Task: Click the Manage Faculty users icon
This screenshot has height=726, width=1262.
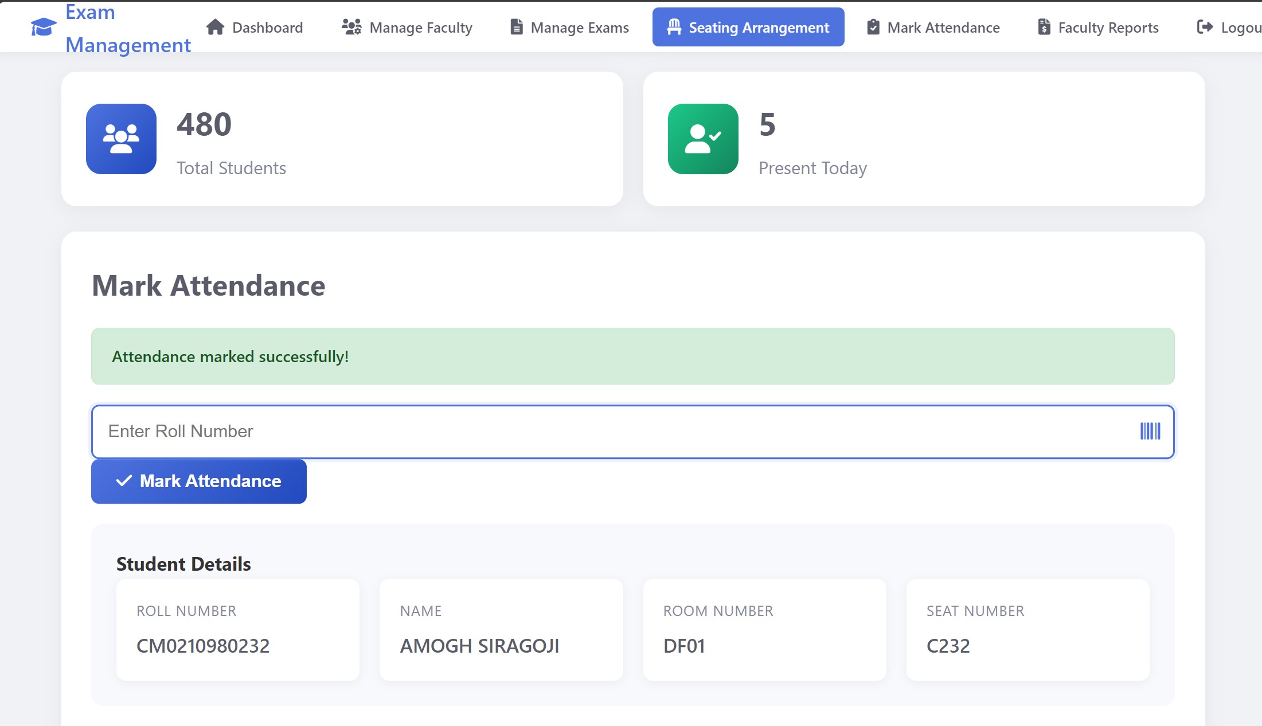Action: click(x=351, y=27)
